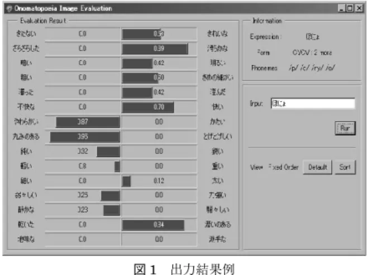Click the 0.42 bar in 明るい row
The height and width of the screenshot is (275, 368).
click(x=137, y=63)
